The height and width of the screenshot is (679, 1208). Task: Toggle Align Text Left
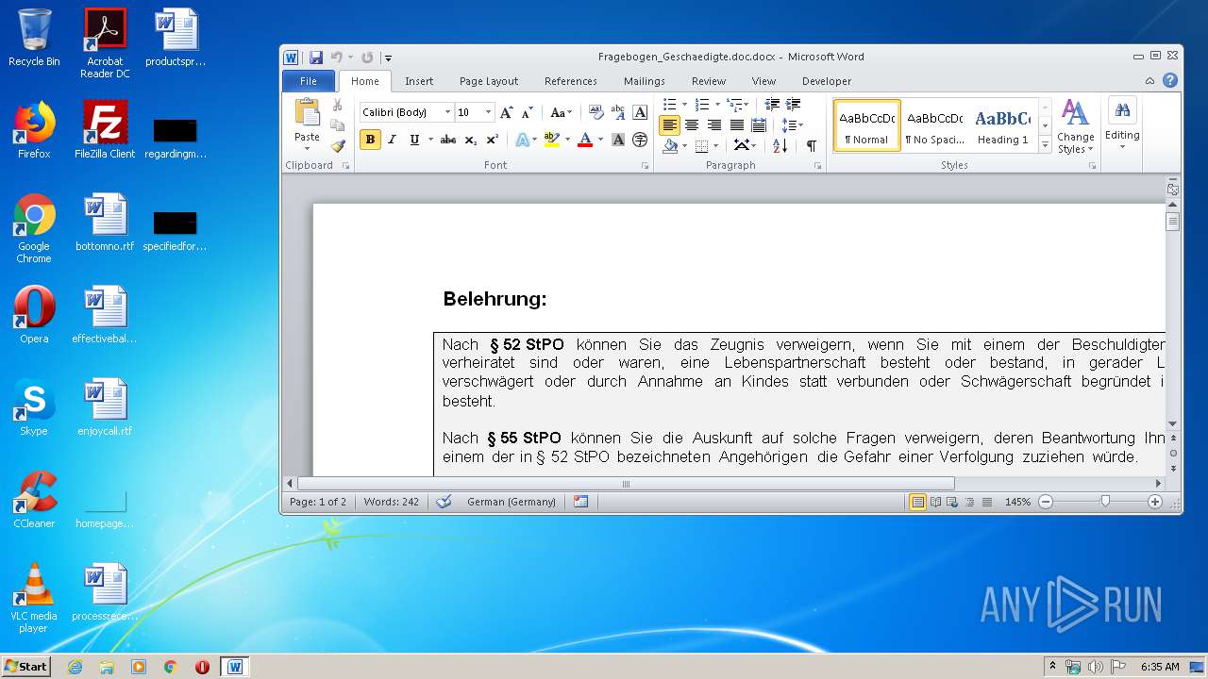[x=669, y=124]
